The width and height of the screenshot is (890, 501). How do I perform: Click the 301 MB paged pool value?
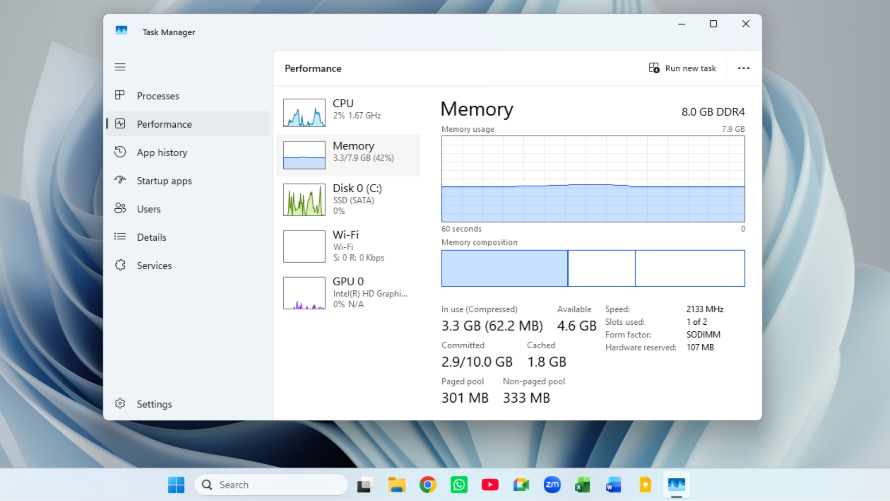click(x=465, y=398)
